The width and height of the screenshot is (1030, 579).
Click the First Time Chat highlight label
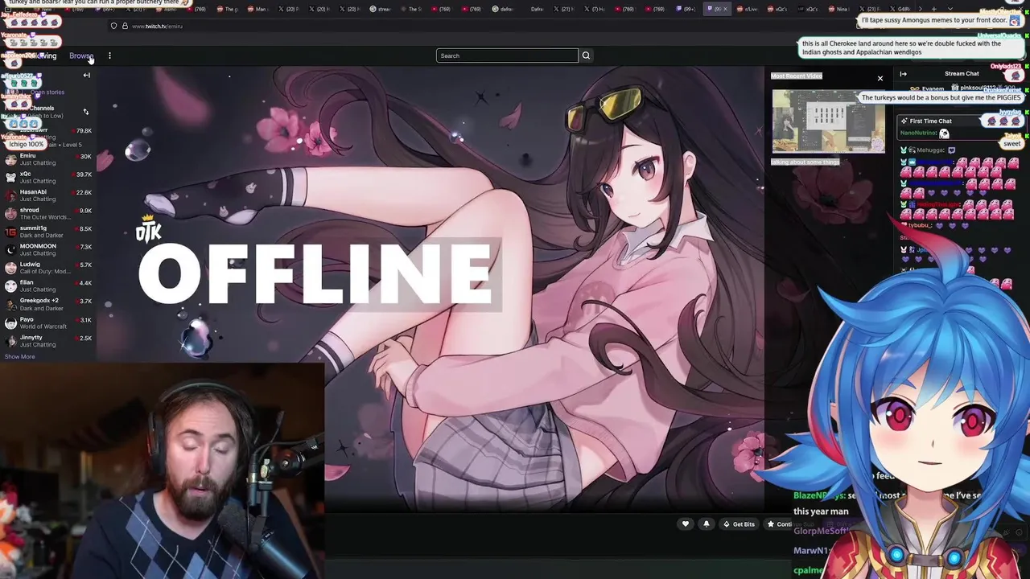pos(930,121)
